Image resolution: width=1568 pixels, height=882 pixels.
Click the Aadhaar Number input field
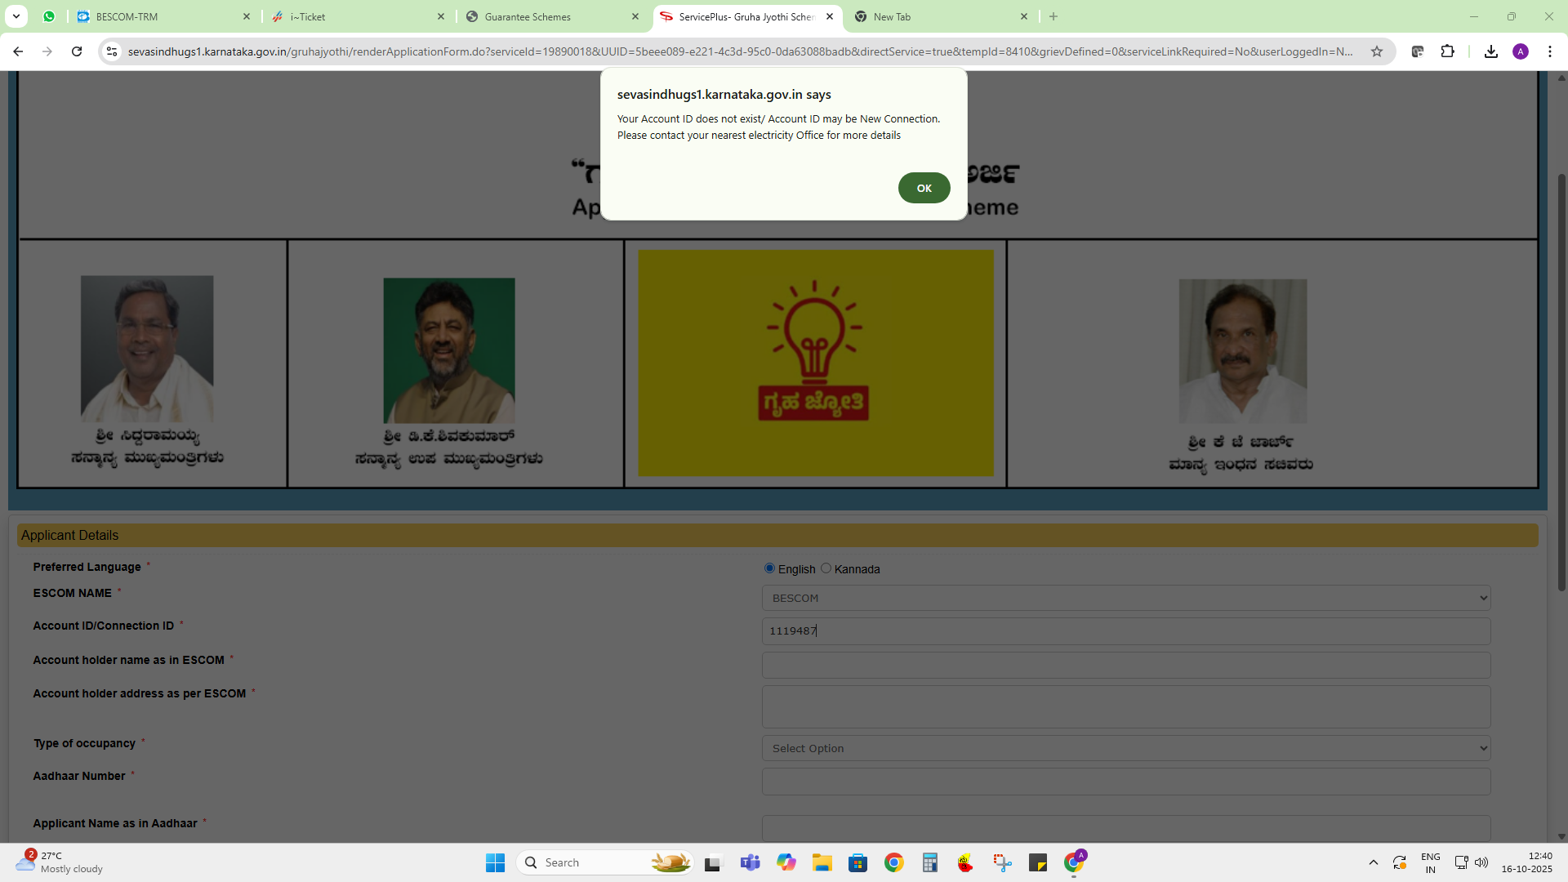coord(1125,782)
